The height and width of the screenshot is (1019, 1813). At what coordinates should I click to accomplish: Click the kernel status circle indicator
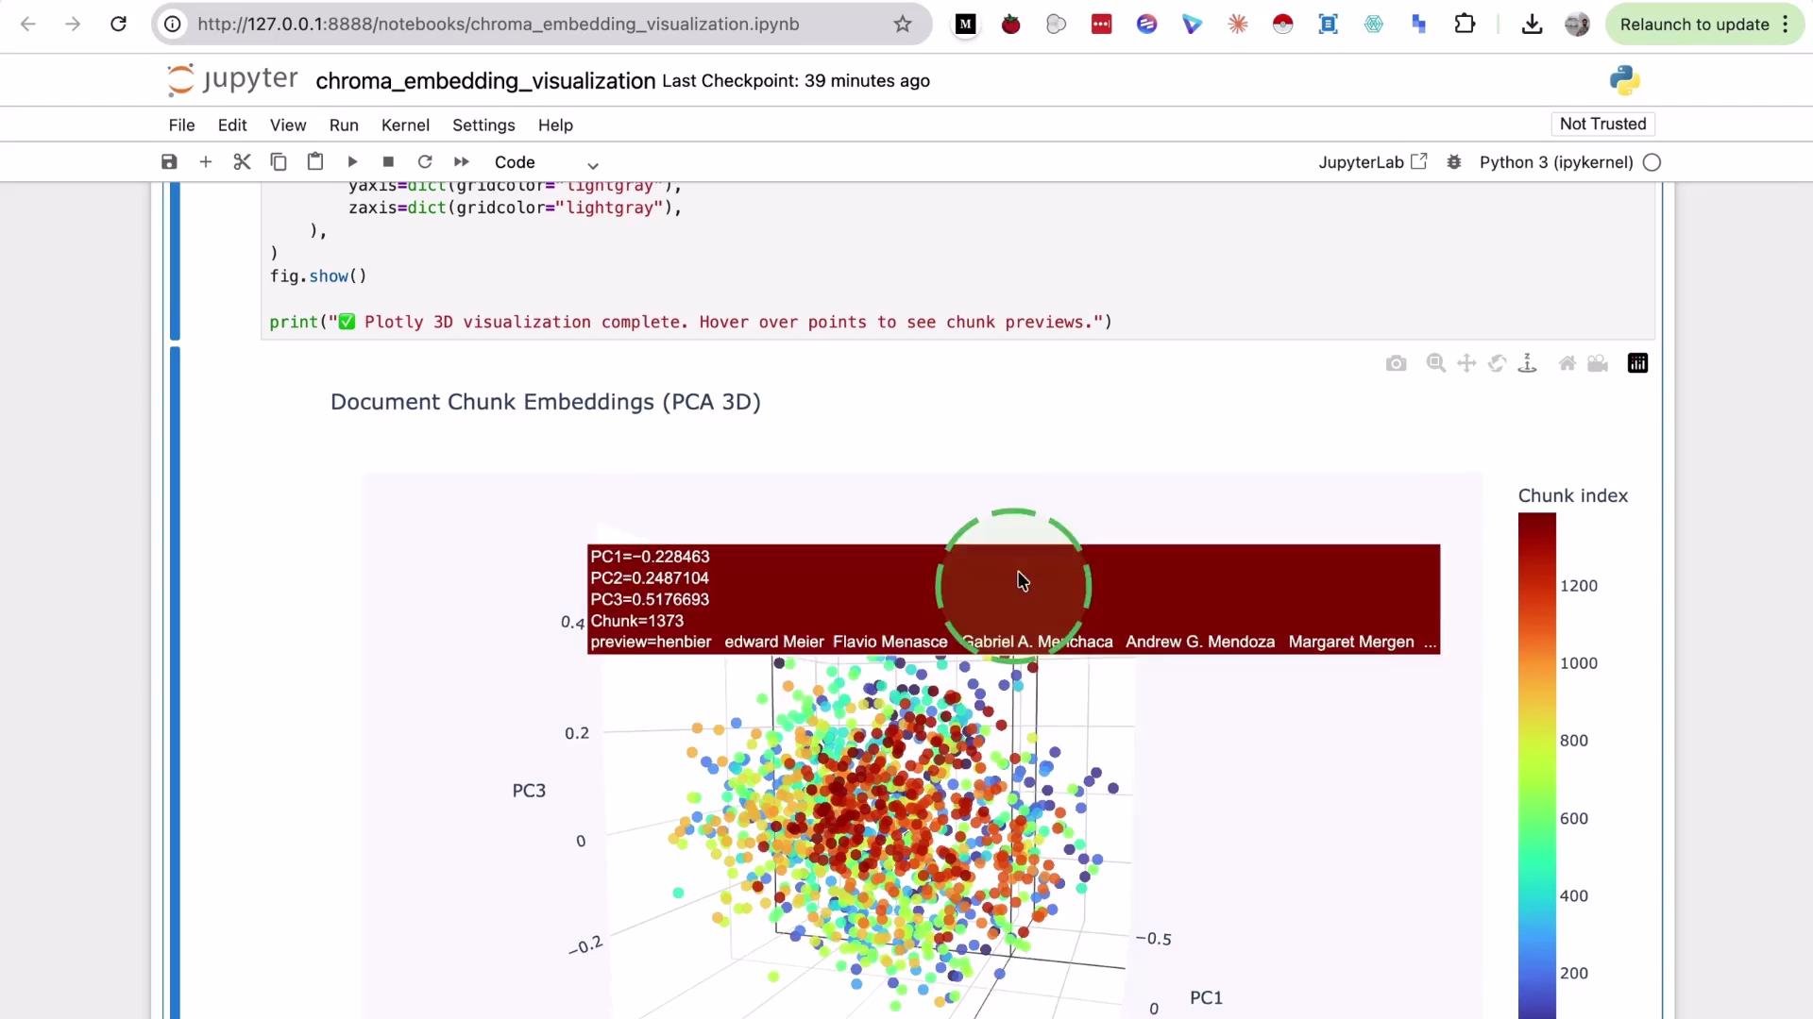tap(1652, 162)
